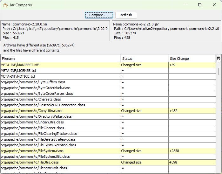
Task: Select the FileUtils.class row
Action: pos(60,162)
